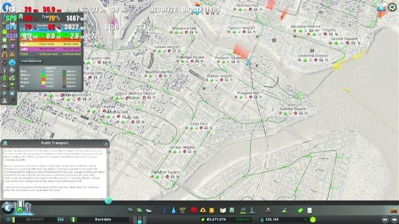Click the Hamilton Square district label
Screen dimensions: 399x224
point(165,172)
